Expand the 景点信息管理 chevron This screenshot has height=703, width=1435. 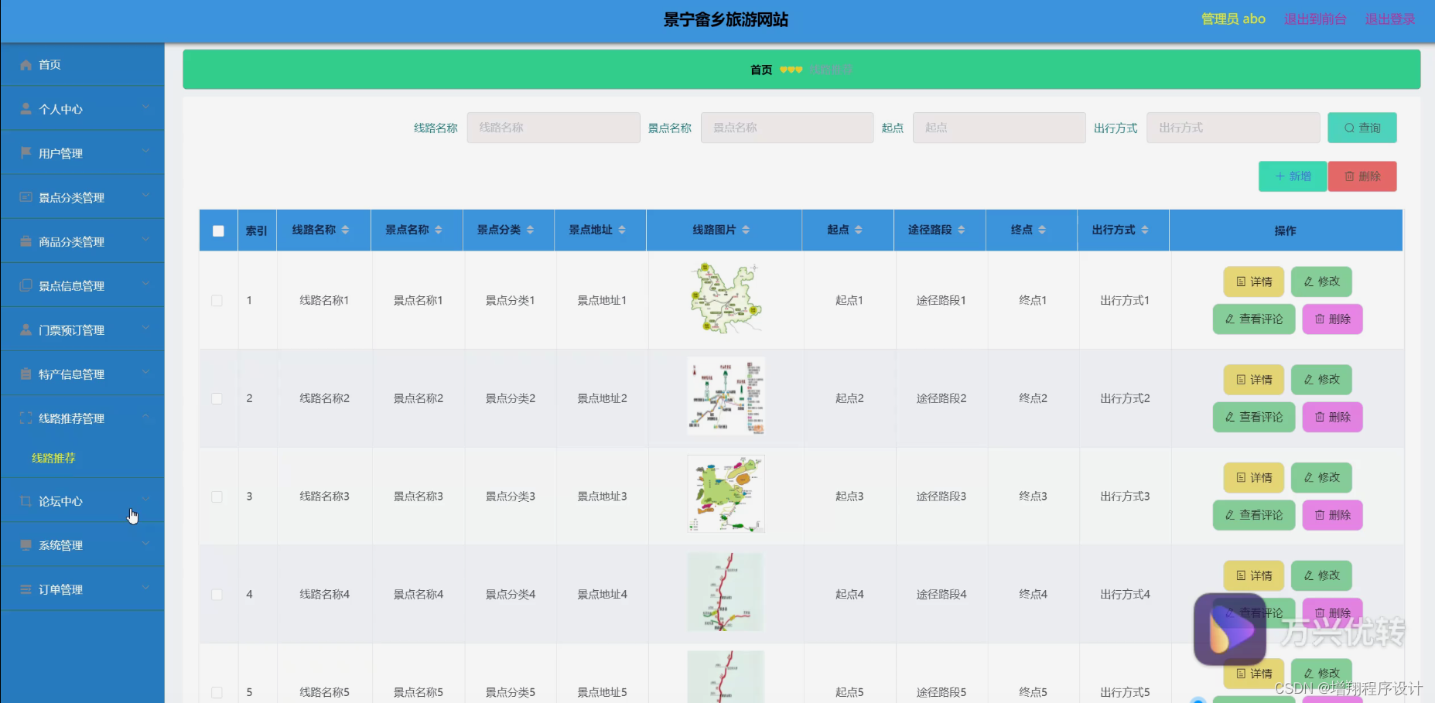(145, 284)
